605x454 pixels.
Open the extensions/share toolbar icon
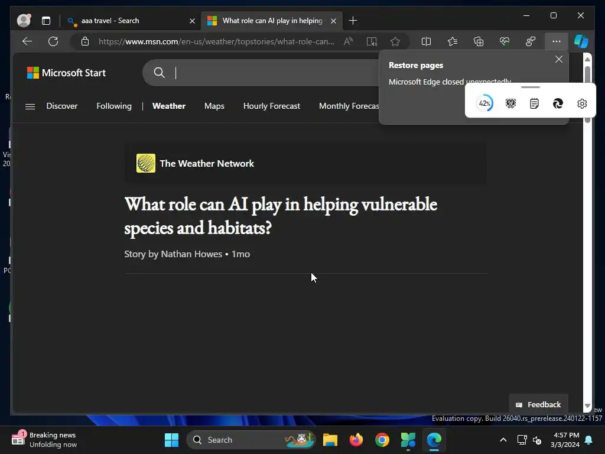(531, 41)
